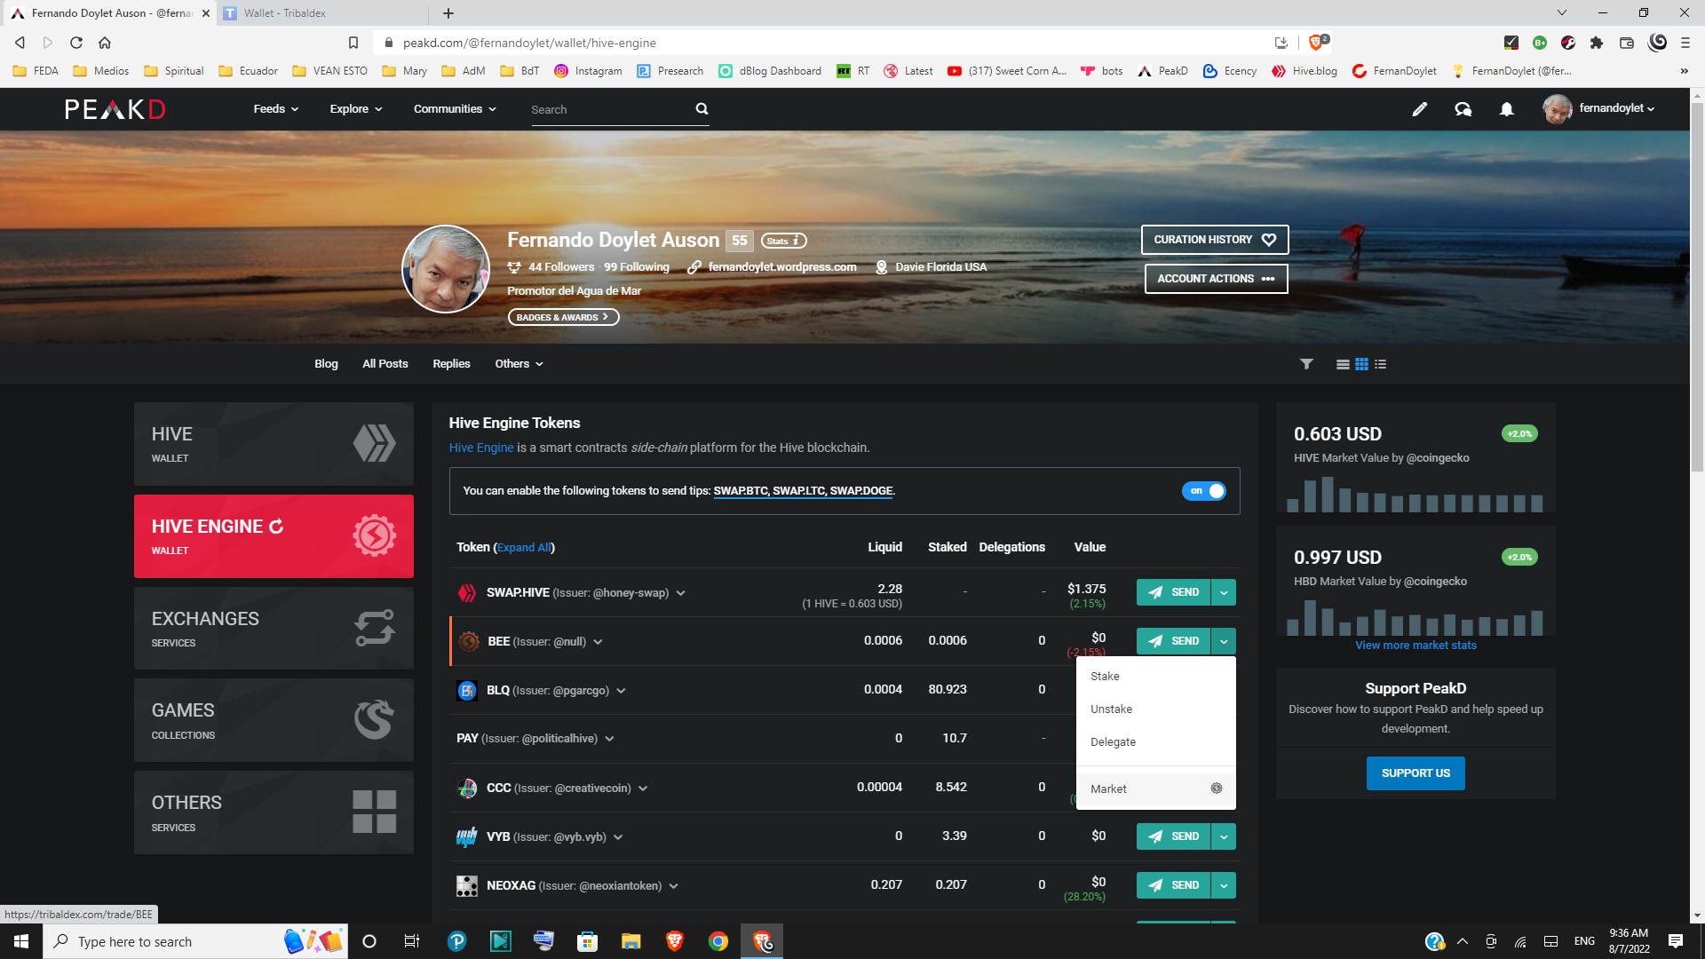1705x959 pixels.
Task: Go to browser home page
Action: tap(105, 43)
